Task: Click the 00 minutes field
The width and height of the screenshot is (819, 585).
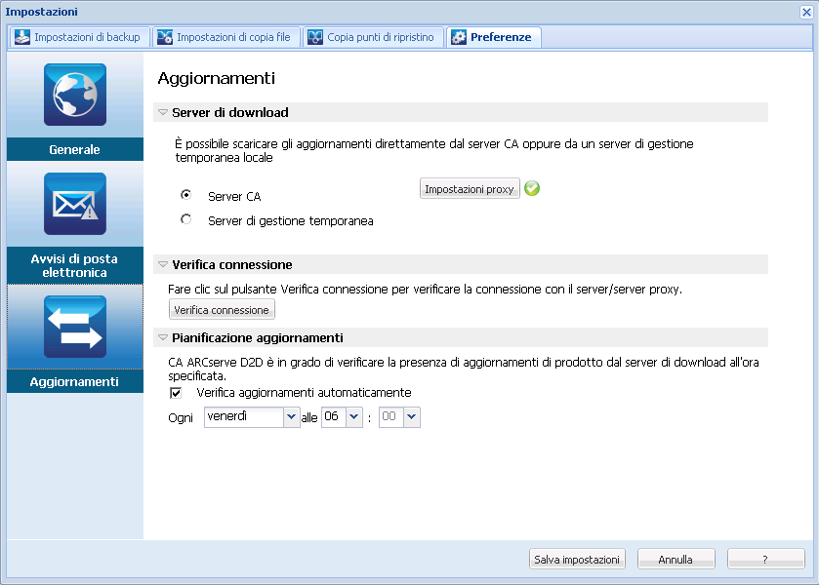Action: tap(391, 417)
